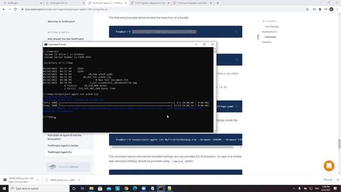
Task: Open the arbnb zip downloaded file
Action: click(x=21, y=180)
